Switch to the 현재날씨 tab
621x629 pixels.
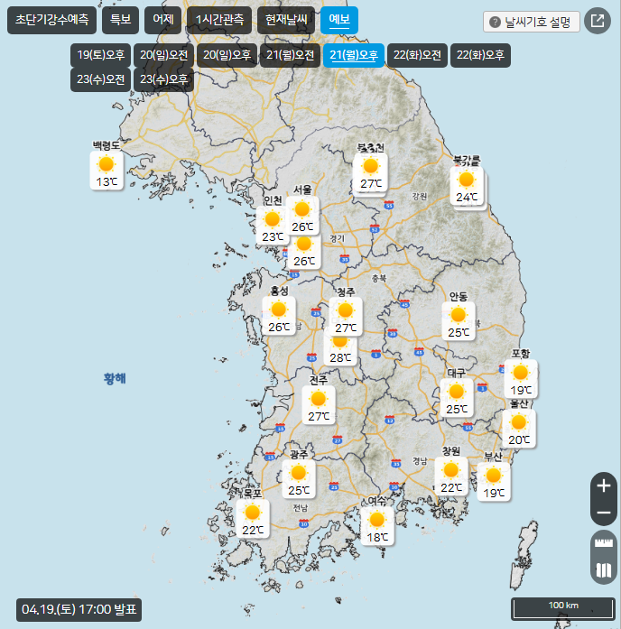286,20
